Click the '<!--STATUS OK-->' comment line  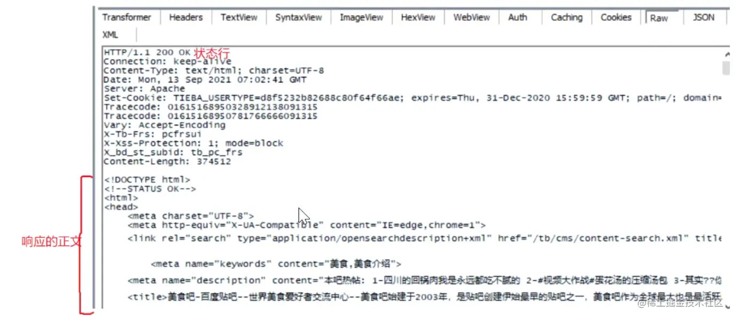click(x=150, y=189)
